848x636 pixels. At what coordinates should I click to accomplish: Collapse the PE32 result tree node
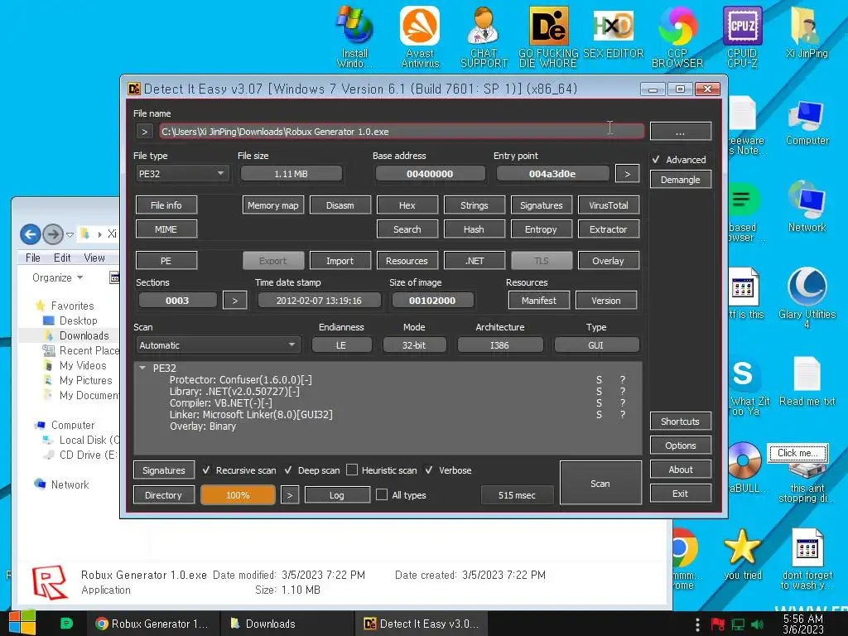click(x=142, y=368)
